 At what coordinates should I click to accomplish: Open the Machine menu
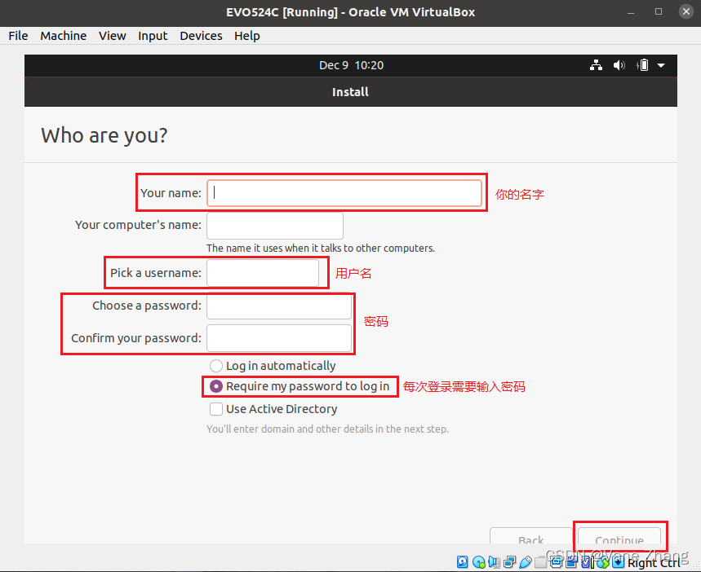(63, 36)
